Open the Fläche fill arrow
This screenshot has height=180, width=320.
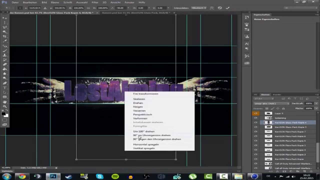click(x=316, y=108)
